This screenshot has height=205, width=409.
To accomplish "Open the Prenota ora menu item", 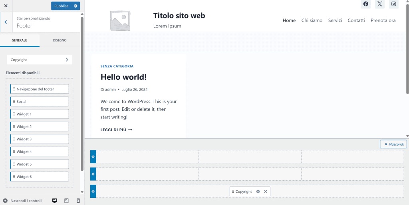I will point(383,20).
